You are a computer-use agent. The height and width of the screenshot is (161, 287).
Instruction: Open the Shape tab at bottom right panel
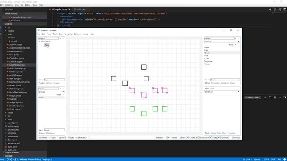pos(213,133)
